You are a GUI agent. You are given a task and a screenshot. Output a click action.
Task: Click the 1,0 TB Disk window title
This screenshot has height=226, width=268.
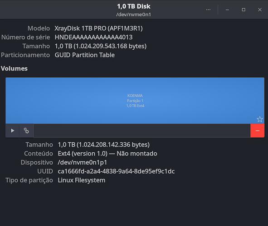point(134,6)
